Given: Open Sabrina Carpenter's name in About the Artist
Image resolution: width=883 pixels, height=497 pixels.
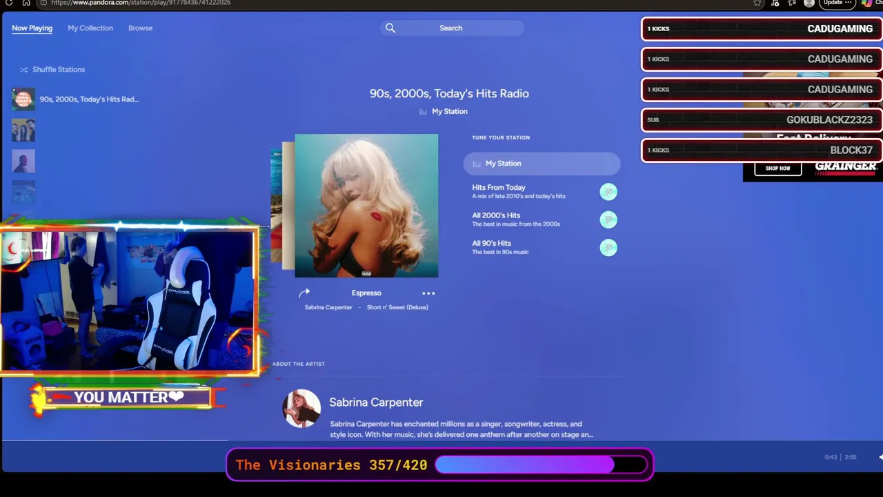Looking at the screenshot, I should [376, 402].
